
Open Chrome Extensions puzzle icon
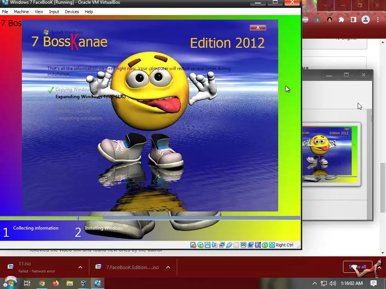click(x=342, y=20)
